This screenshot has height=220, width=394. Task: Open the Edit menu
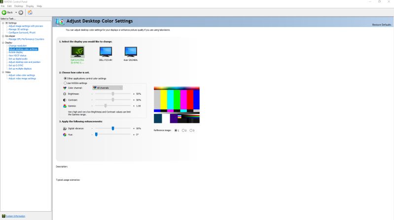9,6
